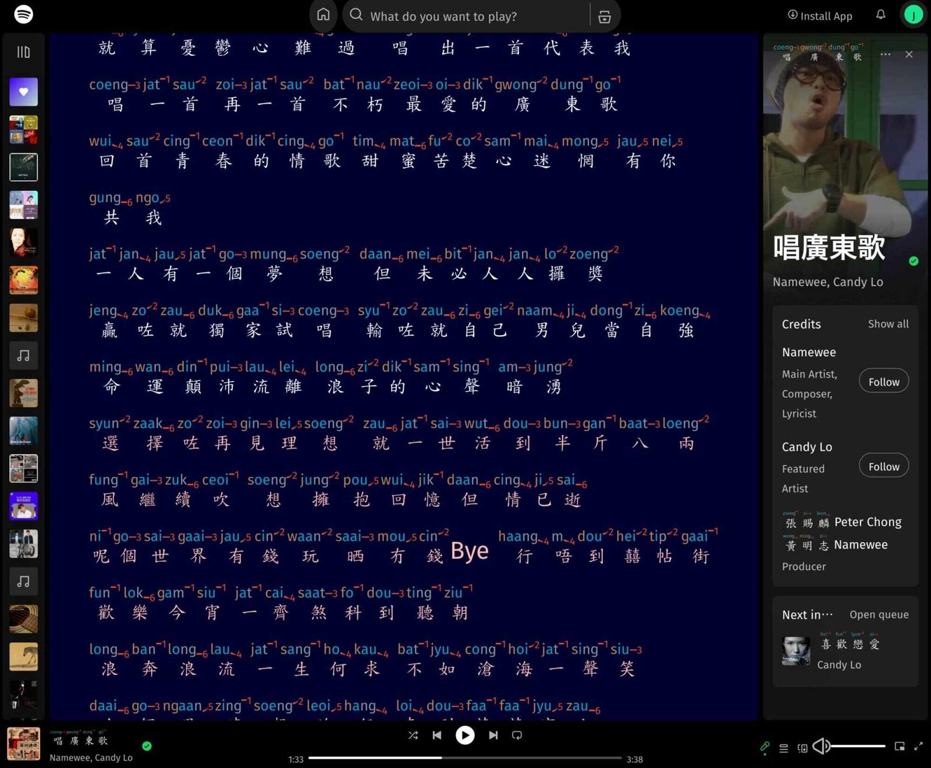This screenshot has height=768, width=931.
Task: Open the mini player icon
Action: [x=900, y=746]
